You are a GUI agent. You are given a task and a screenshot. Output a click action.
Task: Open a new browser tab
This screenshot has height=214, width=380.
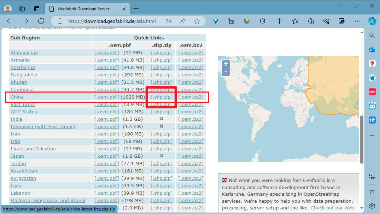pos(136,9)
